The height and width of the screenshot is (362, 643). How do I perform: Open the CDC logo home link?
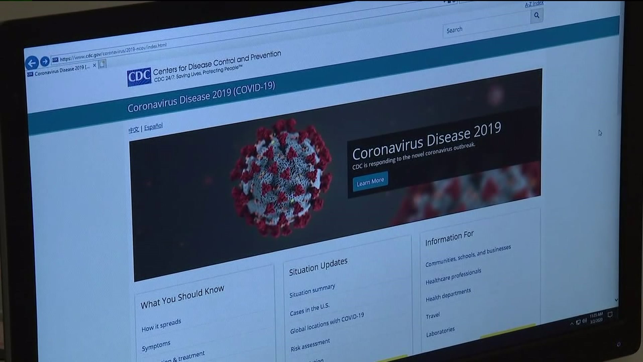[139, 77]
